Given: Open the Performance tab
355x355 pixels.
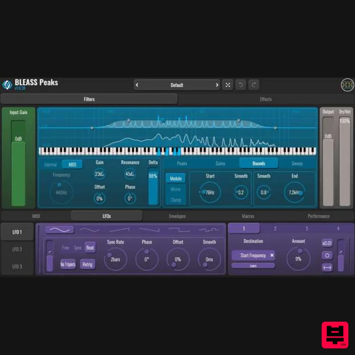Looking at the screenshot, I should coord(319,216).
